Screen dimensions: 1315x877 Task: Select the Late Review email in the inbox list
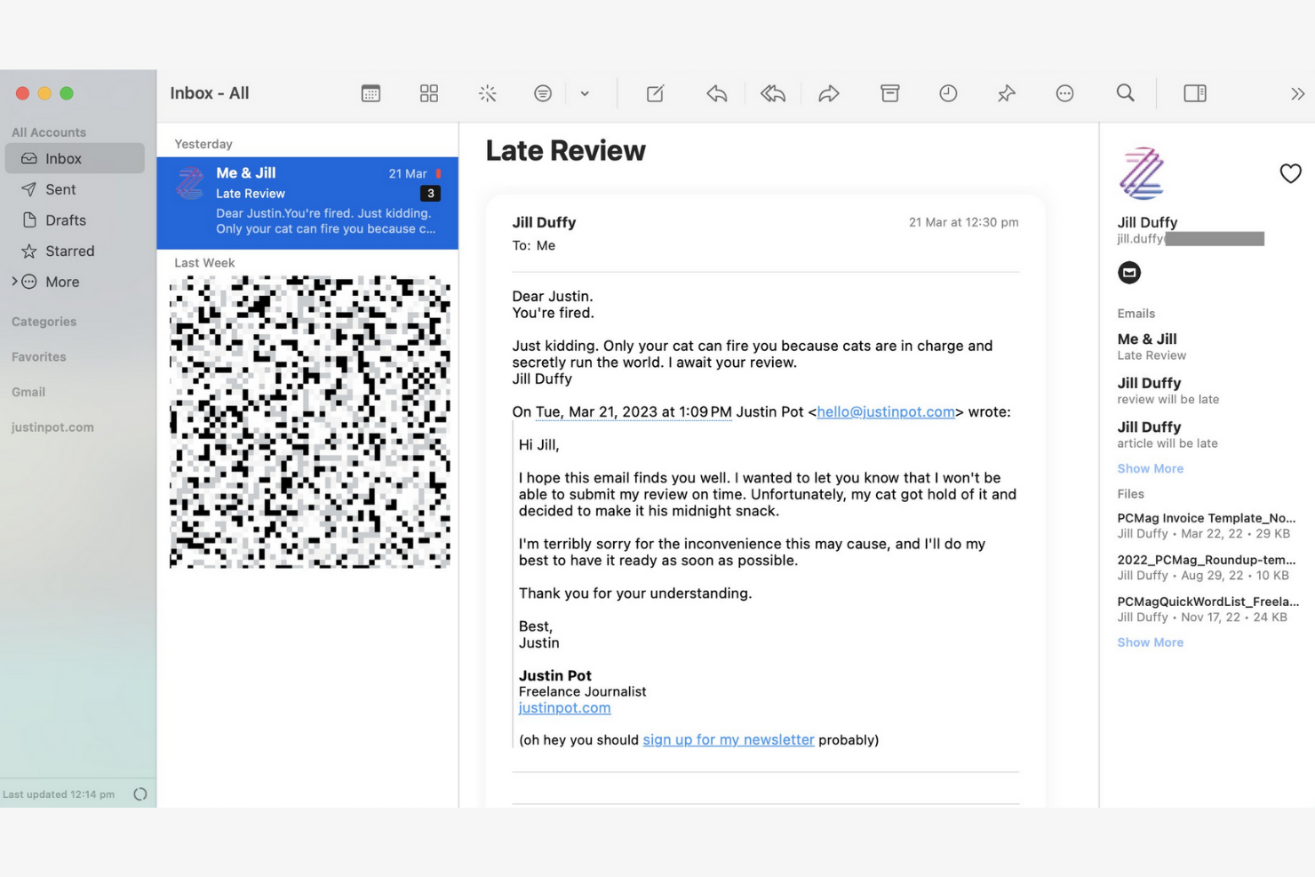pos(307,202)
